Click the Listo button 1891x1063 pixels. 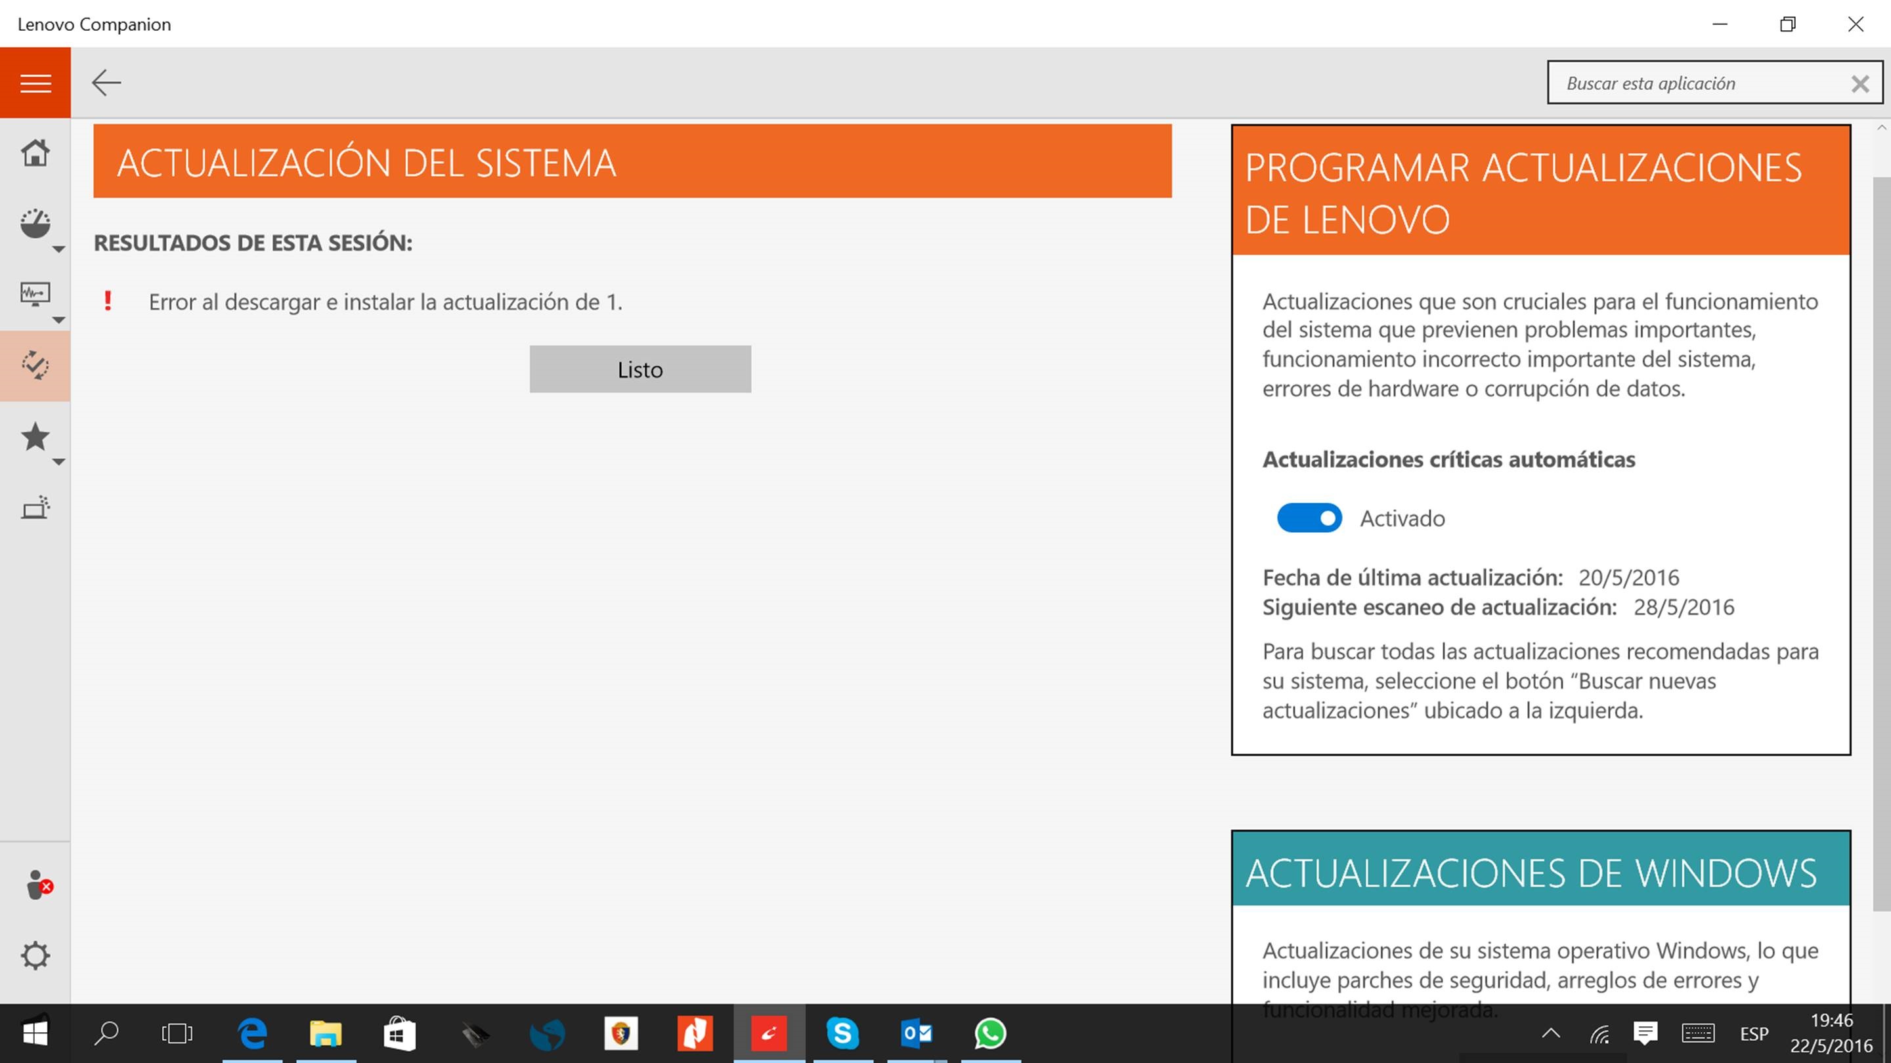pyautogui.click(x=640, y=369)
